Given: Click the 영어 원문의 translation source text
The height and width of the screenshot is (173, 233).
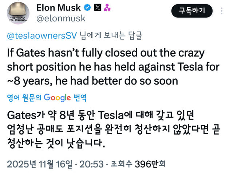Looking at the screenshot, I should pyautogui.click(x=24, y=98).
